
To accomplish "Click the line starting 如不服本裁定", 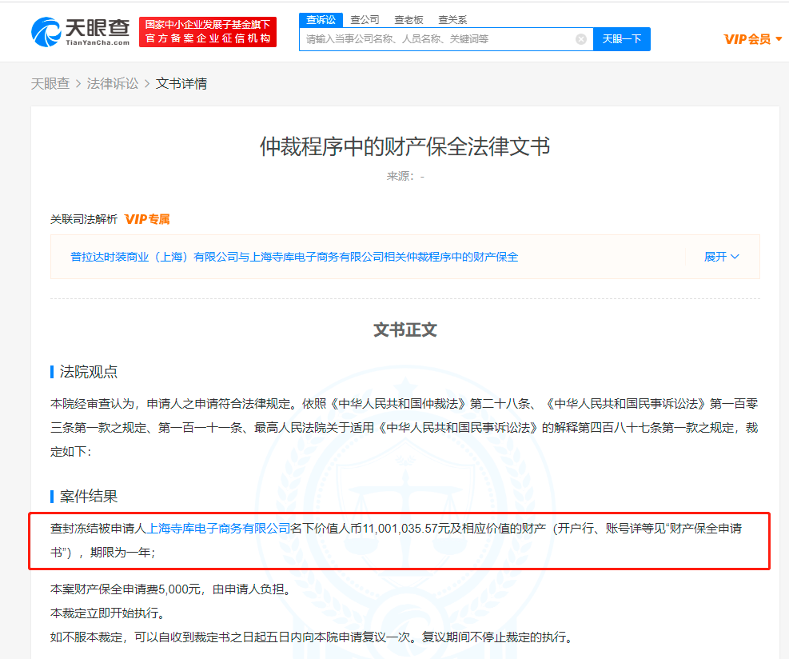I will (x=312, y=637).
